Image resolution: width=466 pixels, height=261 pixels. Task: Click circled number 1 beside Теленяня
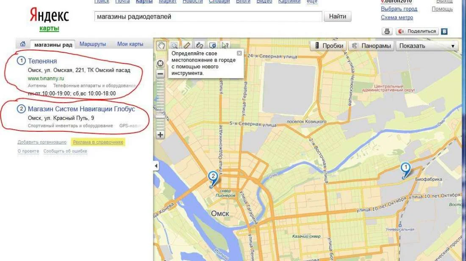[x=21, y=61]
